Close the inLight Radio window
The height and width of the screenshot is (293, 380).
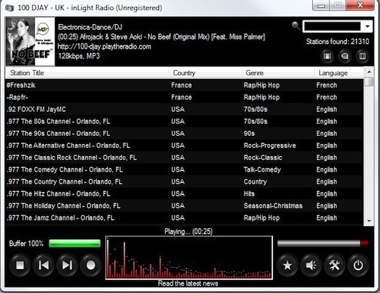(x=360, y=5)
